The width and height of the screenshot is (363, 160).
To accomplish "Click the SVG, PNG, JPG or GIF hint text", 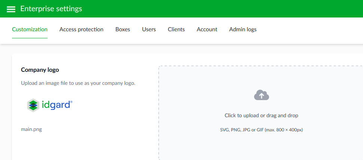I will 261,130.
